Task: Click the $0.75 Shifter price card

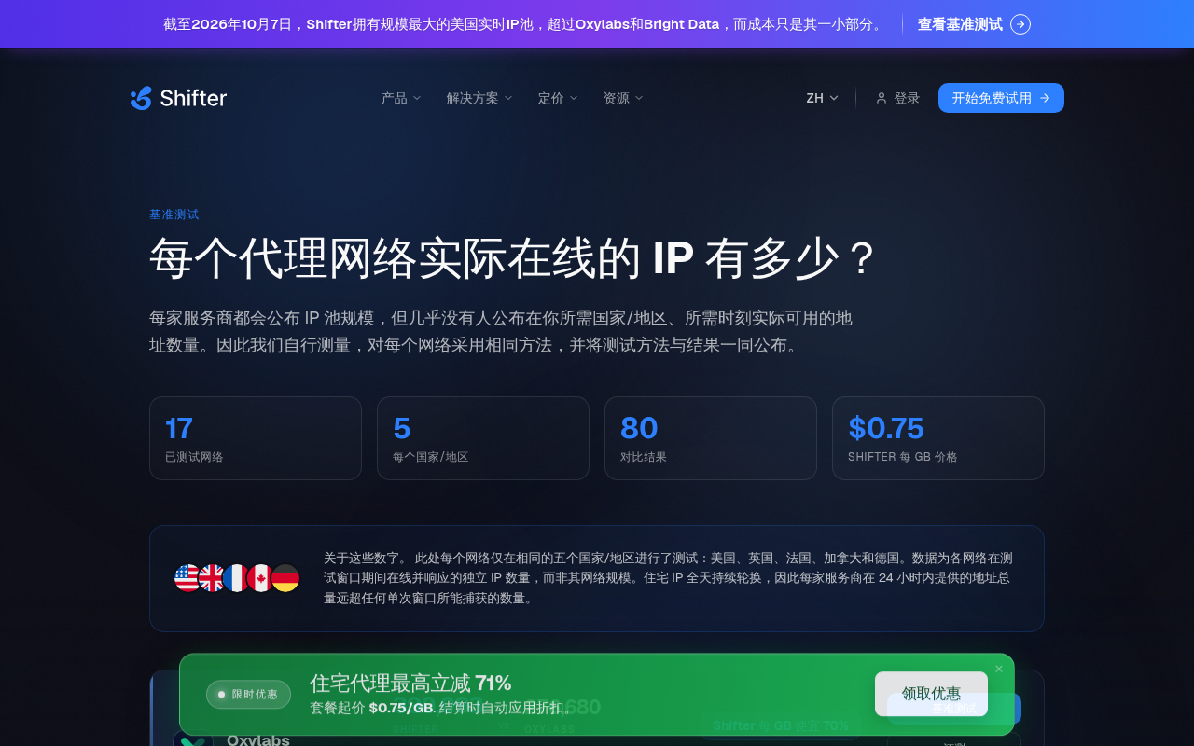Action: 938,438
